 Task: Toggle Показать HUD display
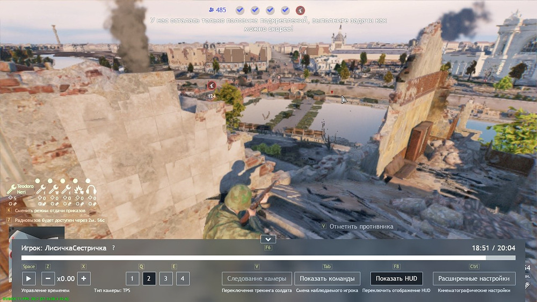pyautogui.click(x=396, y=278)
